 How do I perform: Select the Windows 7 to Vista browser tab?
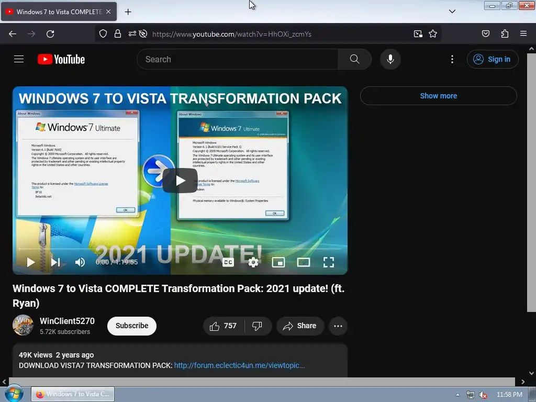coord(59,12)
